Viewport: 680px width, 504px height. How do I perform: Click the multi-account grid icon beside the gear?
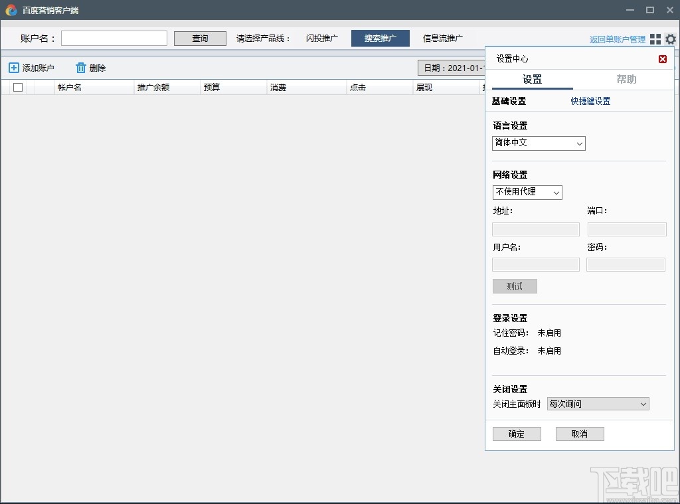(656, 39)
